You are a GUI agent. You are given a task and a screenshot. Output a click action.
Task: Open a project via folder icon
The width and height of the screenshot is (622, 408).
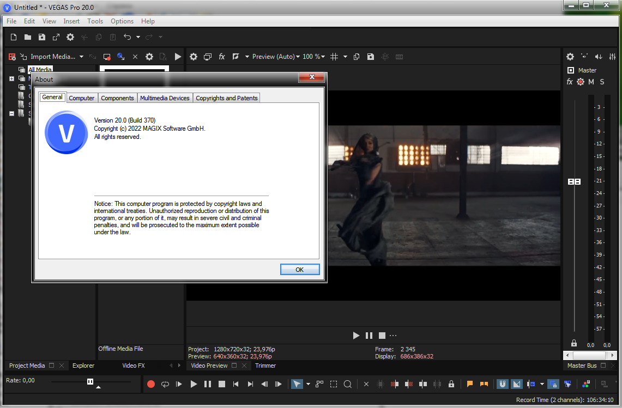point(28,37)
